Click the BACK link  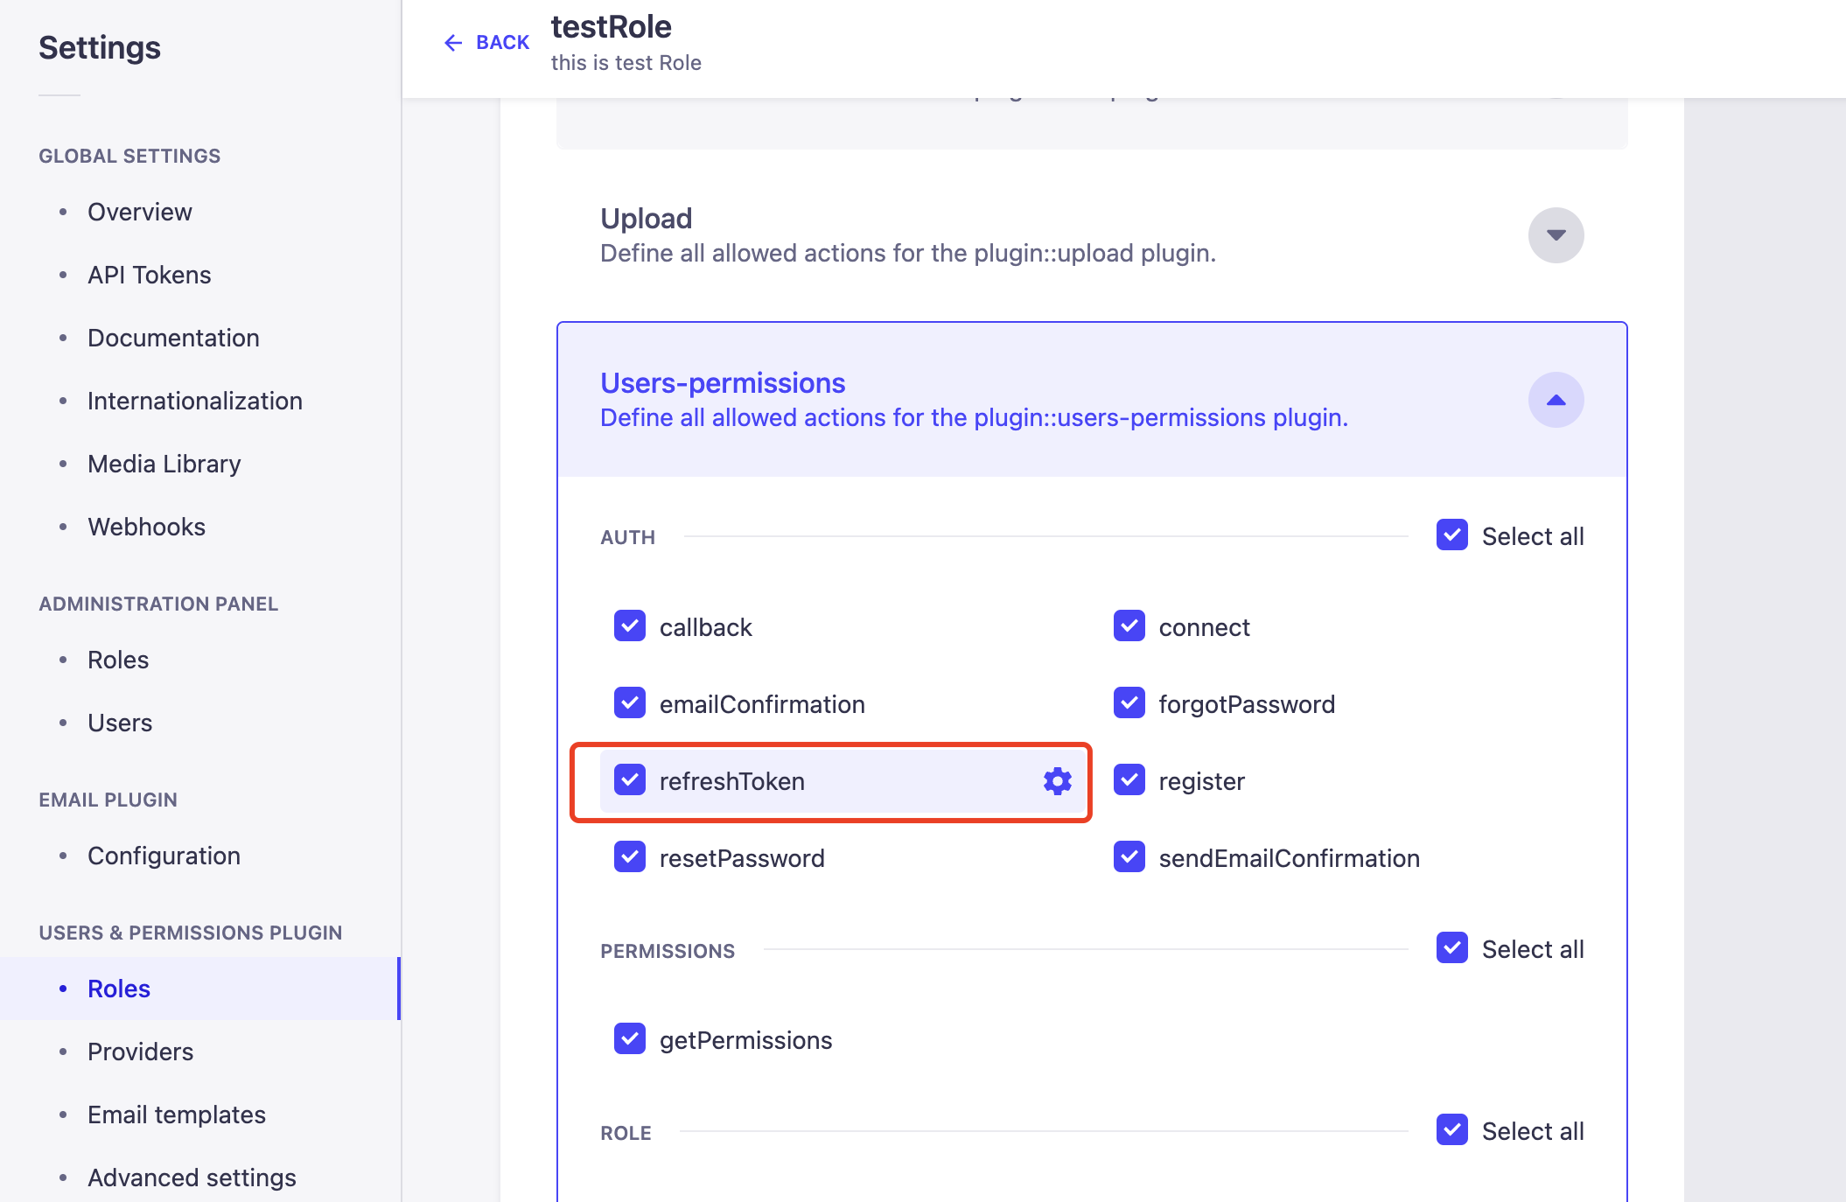(x=502, y=43)
